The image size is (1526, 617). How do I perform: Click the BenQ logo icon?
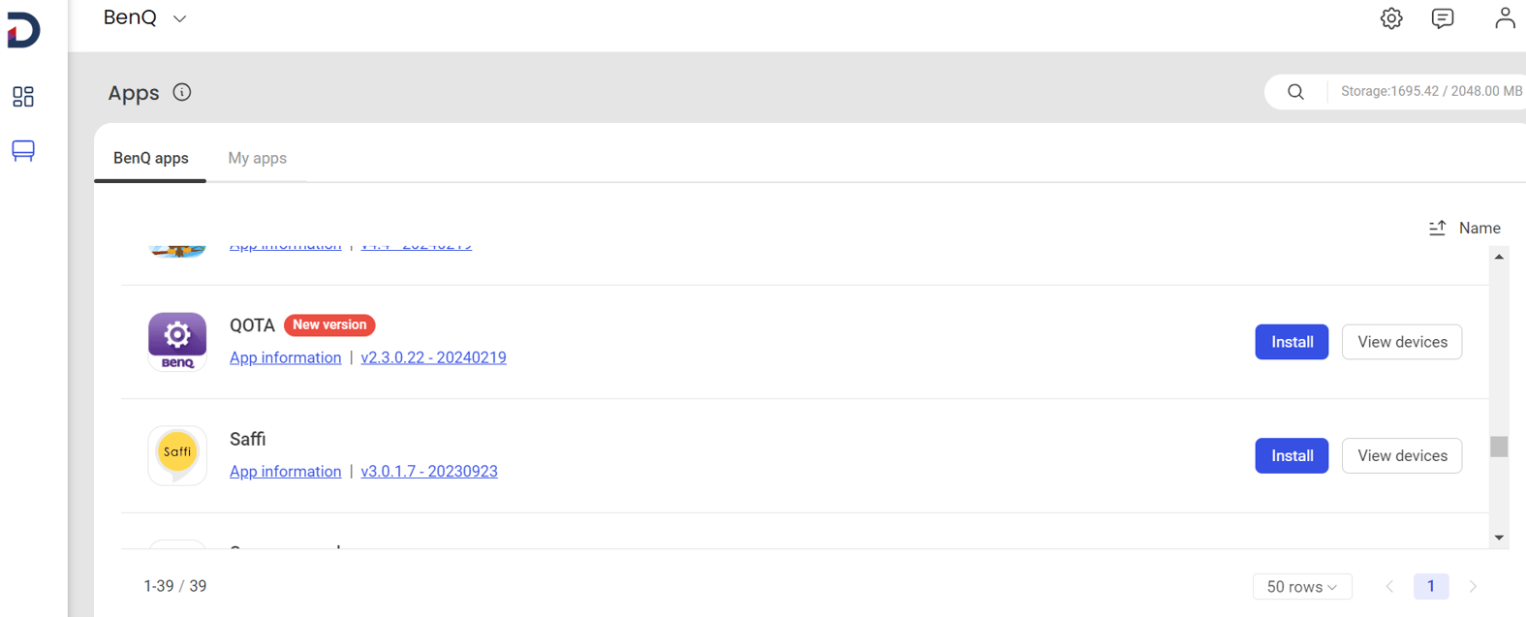[21, 29]
